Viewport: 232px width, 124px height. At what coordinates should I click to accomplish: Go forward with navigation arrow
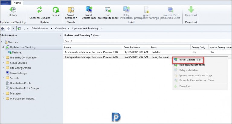pos(8,29)
